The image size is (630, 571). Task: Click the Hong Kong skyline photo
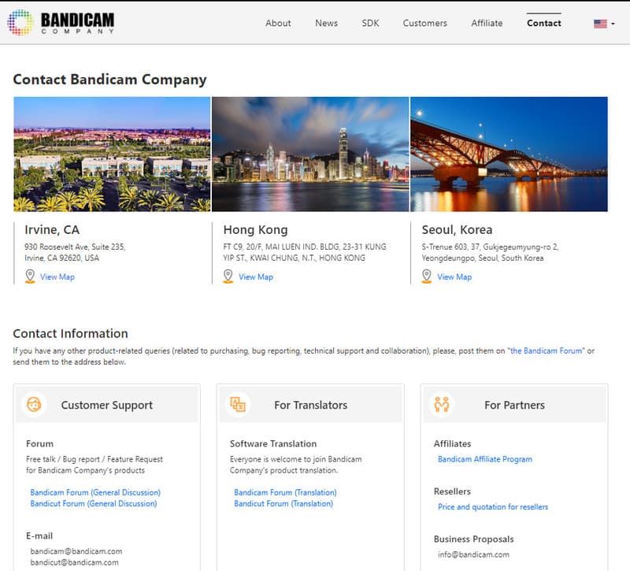310,154
